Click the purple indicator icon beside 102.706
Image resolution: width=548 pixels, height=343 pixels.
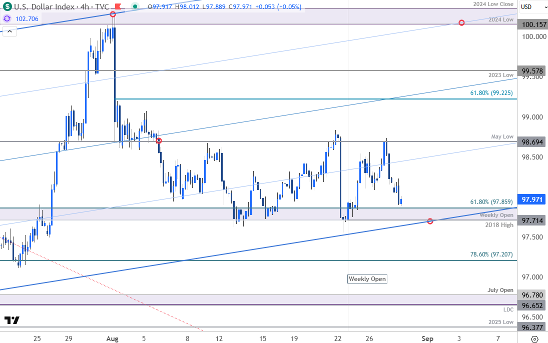pos(7,18)
